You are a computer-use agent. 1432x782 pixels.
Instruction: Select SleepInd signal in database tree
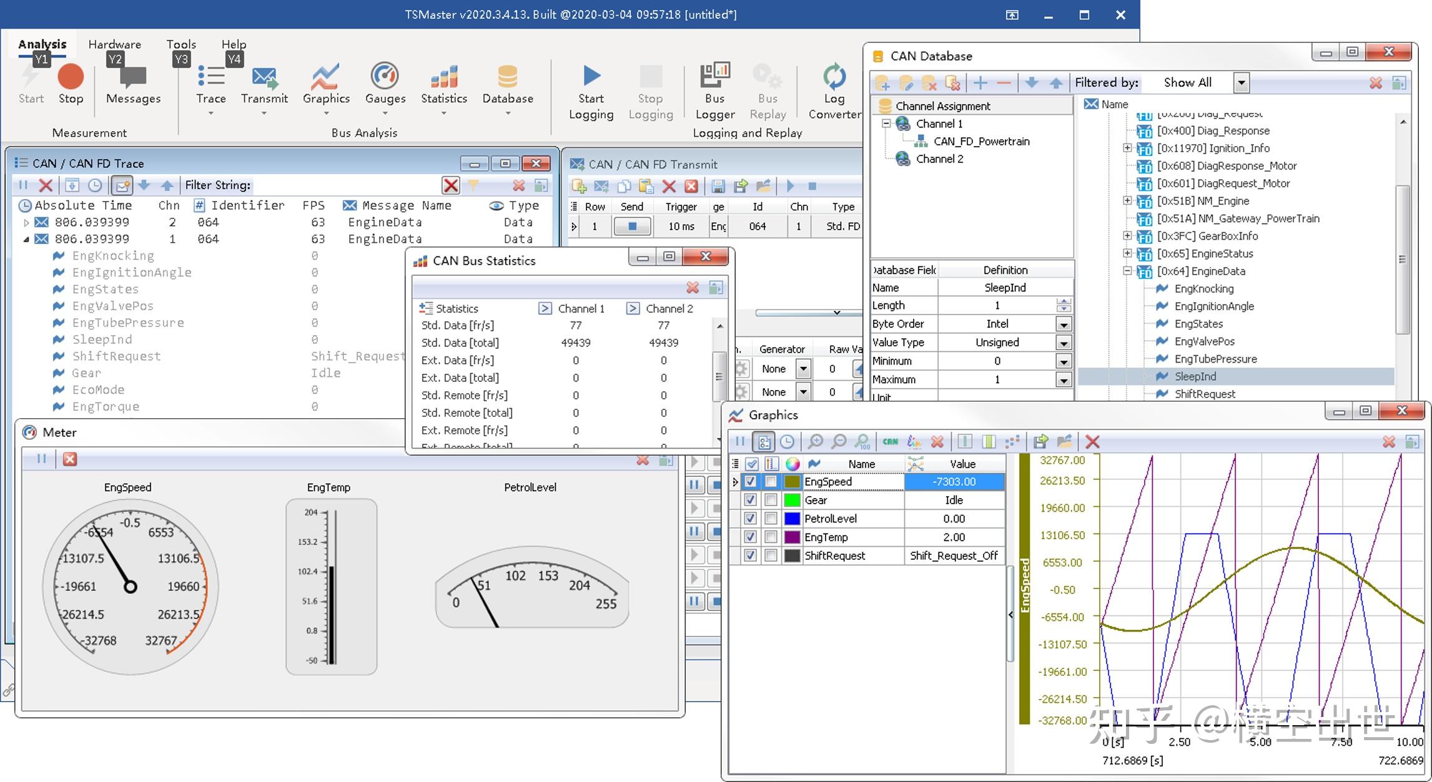1195,376
